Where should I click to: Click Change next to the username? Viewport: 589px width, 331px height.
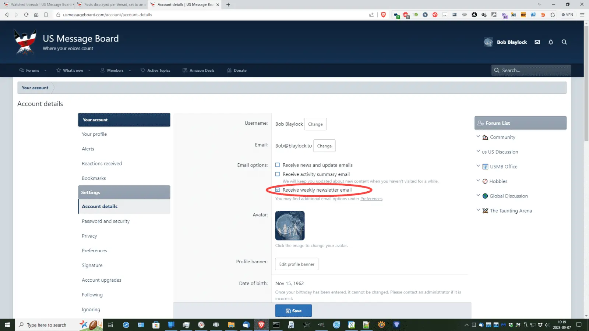click(x=315, y=124)
